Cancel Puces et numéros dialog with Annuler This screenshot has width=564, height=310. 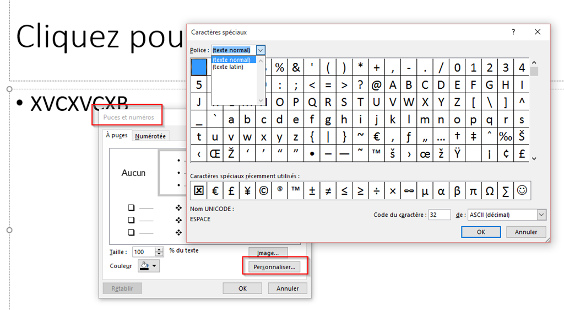288,288
